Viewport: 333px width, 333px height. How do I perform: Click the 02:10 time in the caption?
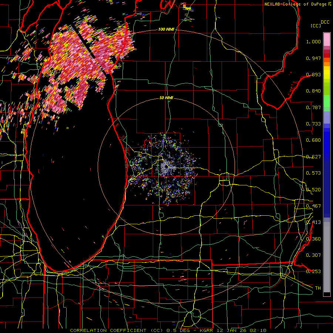point(258,330)
